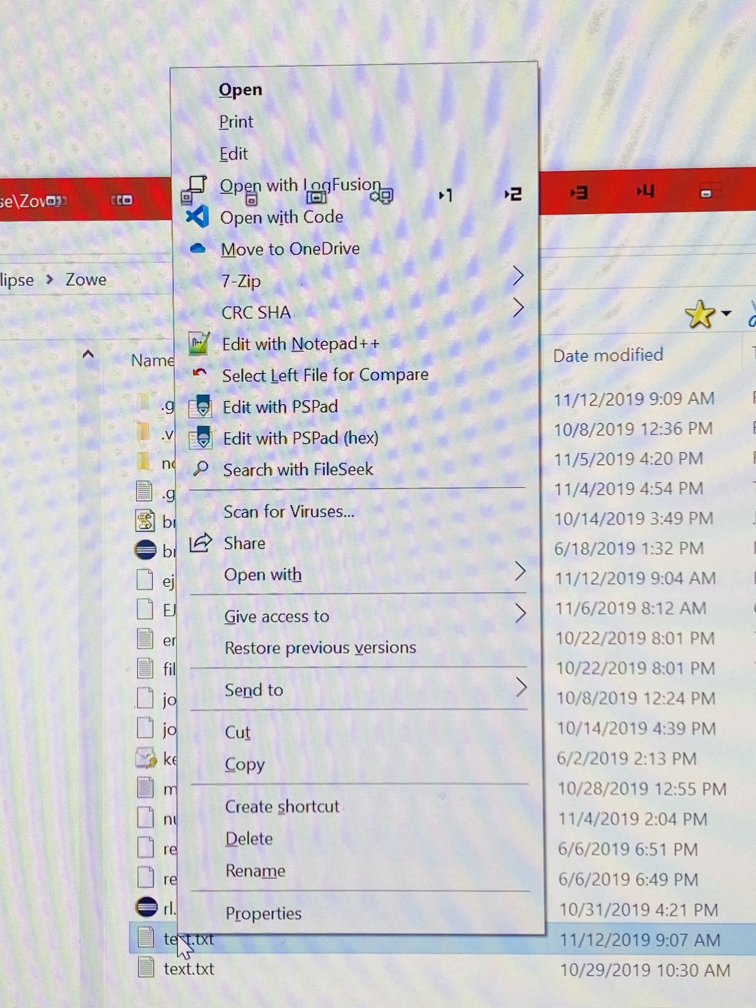Click Zowe in the breadcrumb path
756x1008 pixels.
tap(86, 280)
